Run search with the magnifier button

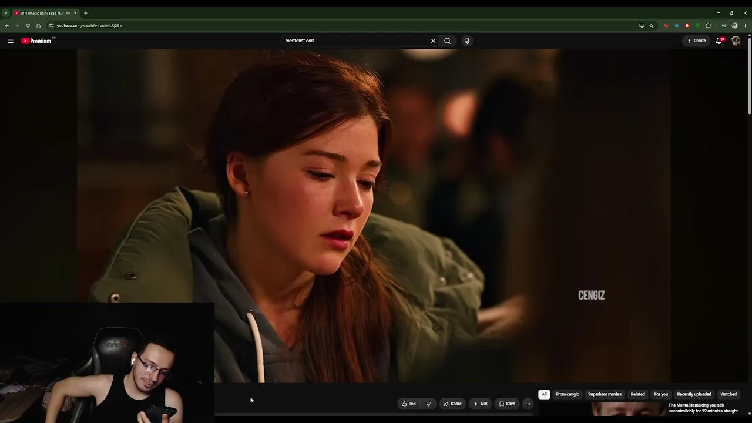pos(448,41)
